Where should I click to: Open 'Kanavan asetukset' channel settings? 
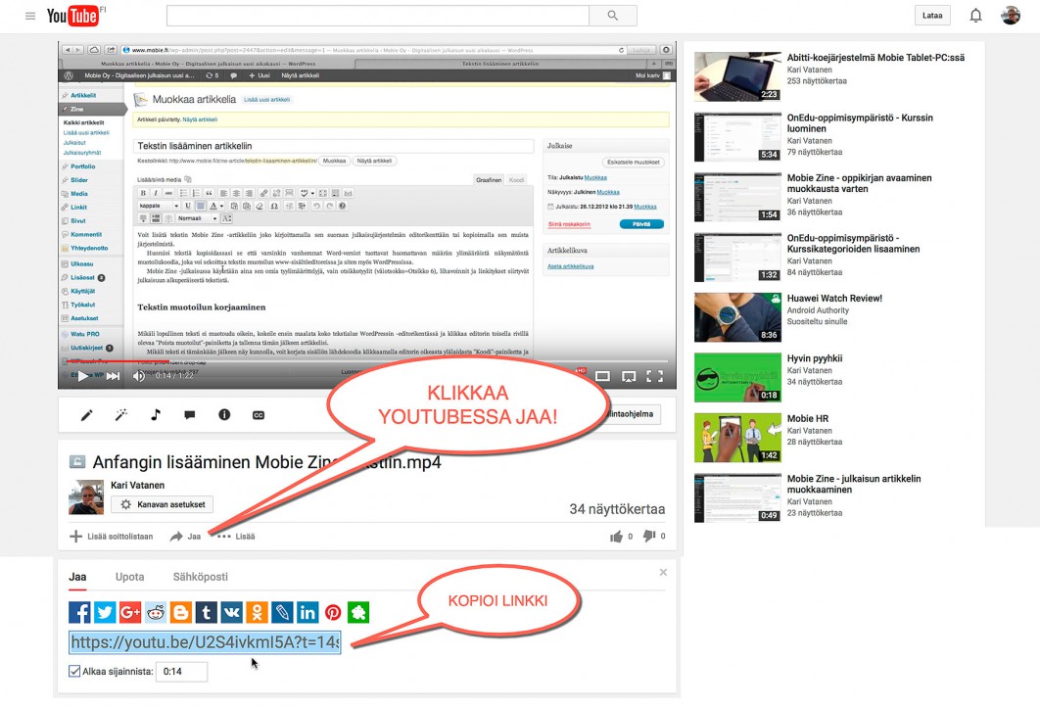click(163, 504)
